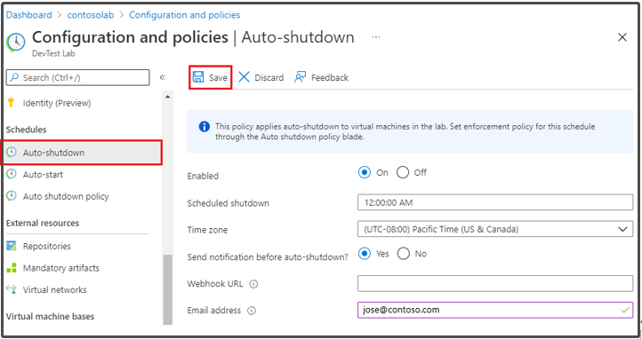Click the sidebar Search box
Viewport: 642px width, 339px height.
pos(77,77)
